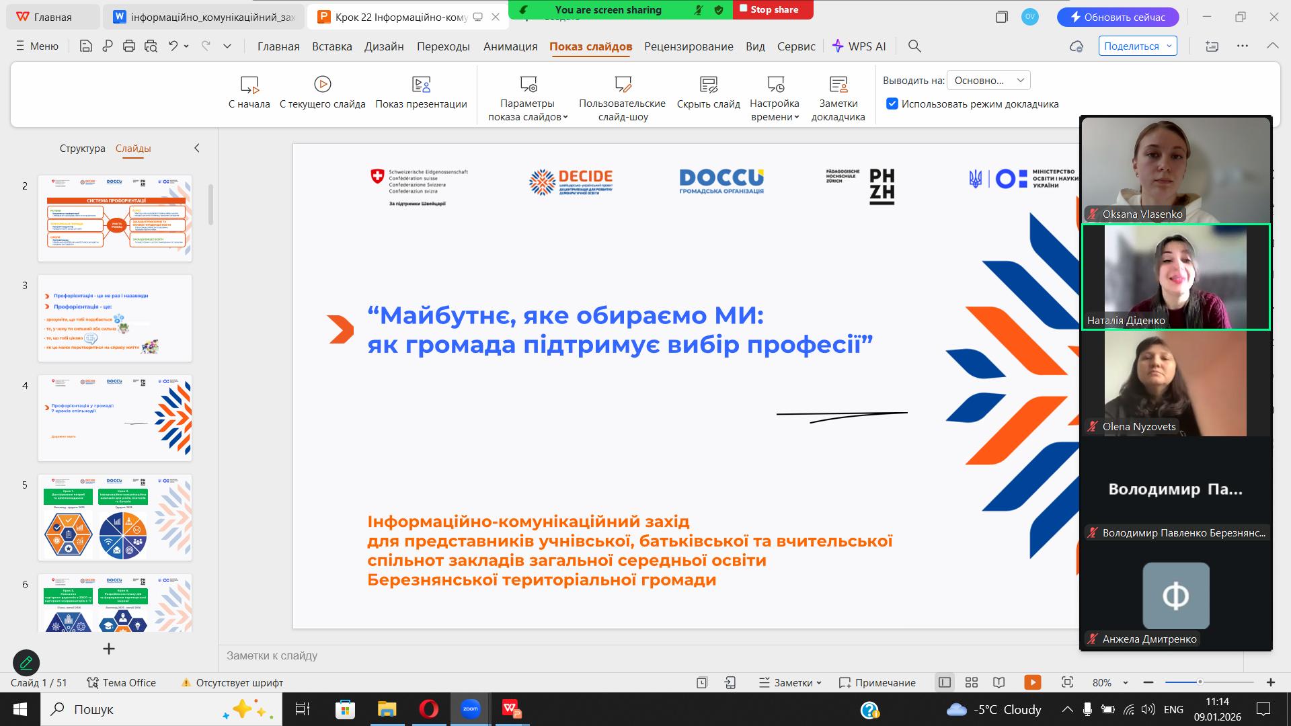The height and width of the screenshot is (726, 1291).
Task: Toggle normal view button in status bar
Action: point(944,682)
